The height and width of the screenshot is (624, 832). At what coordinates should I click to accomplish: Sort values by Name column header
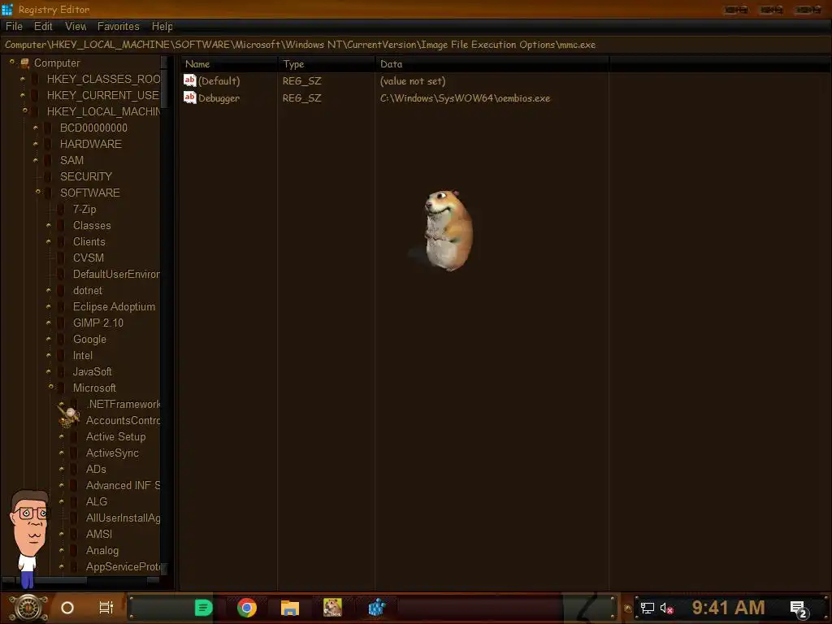click(228, 63)
